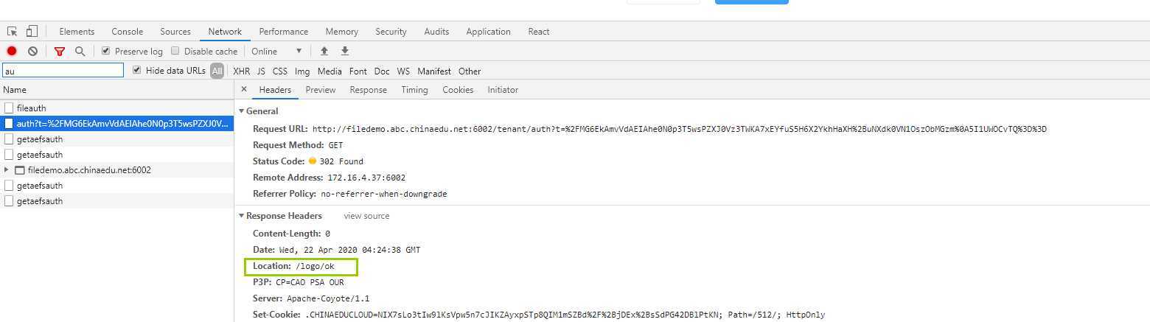
Task: Switch to the Console tab
Action: point(127,32)
